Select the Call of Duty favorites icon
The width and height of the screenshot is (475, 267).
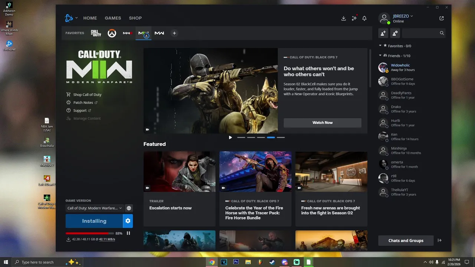pyautogui.click(x=96, y=33)
